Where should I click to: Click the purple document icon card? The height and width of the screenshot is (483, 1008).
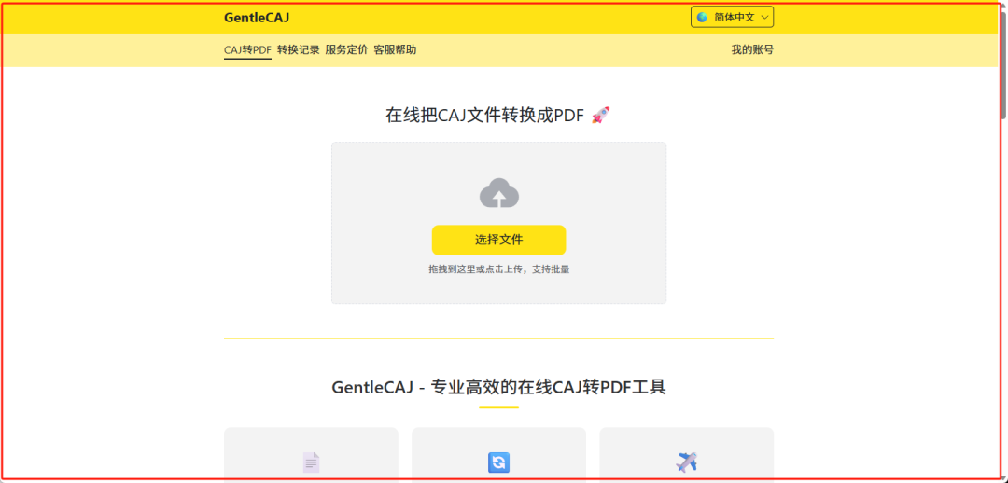[311, 455]
